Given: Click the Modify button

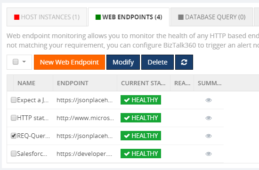Looking at the screenshot, I should pos(123,62).
